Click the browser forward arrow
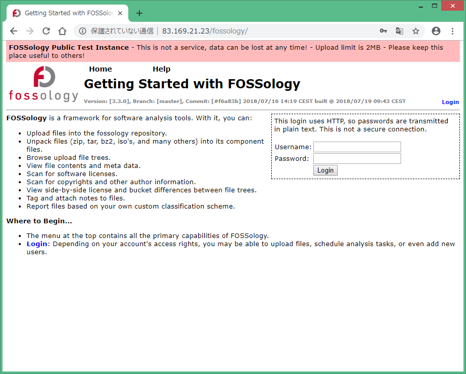Screen dimensions: 466x374 click(x=29, y=31)
